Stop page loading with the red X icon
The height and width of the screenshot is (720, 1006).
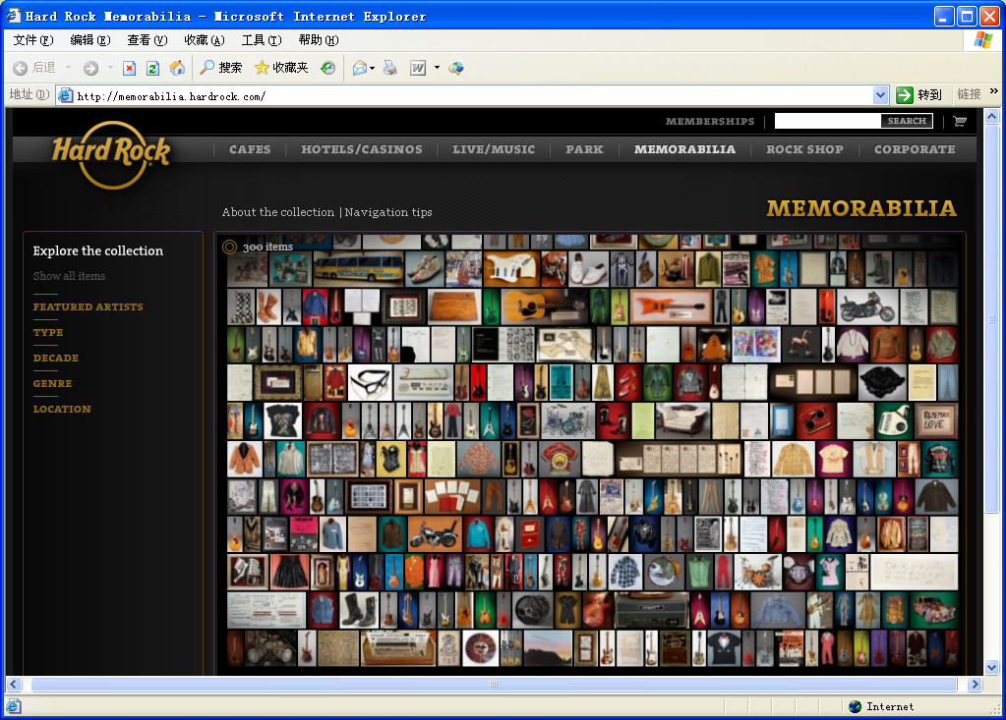130,68
